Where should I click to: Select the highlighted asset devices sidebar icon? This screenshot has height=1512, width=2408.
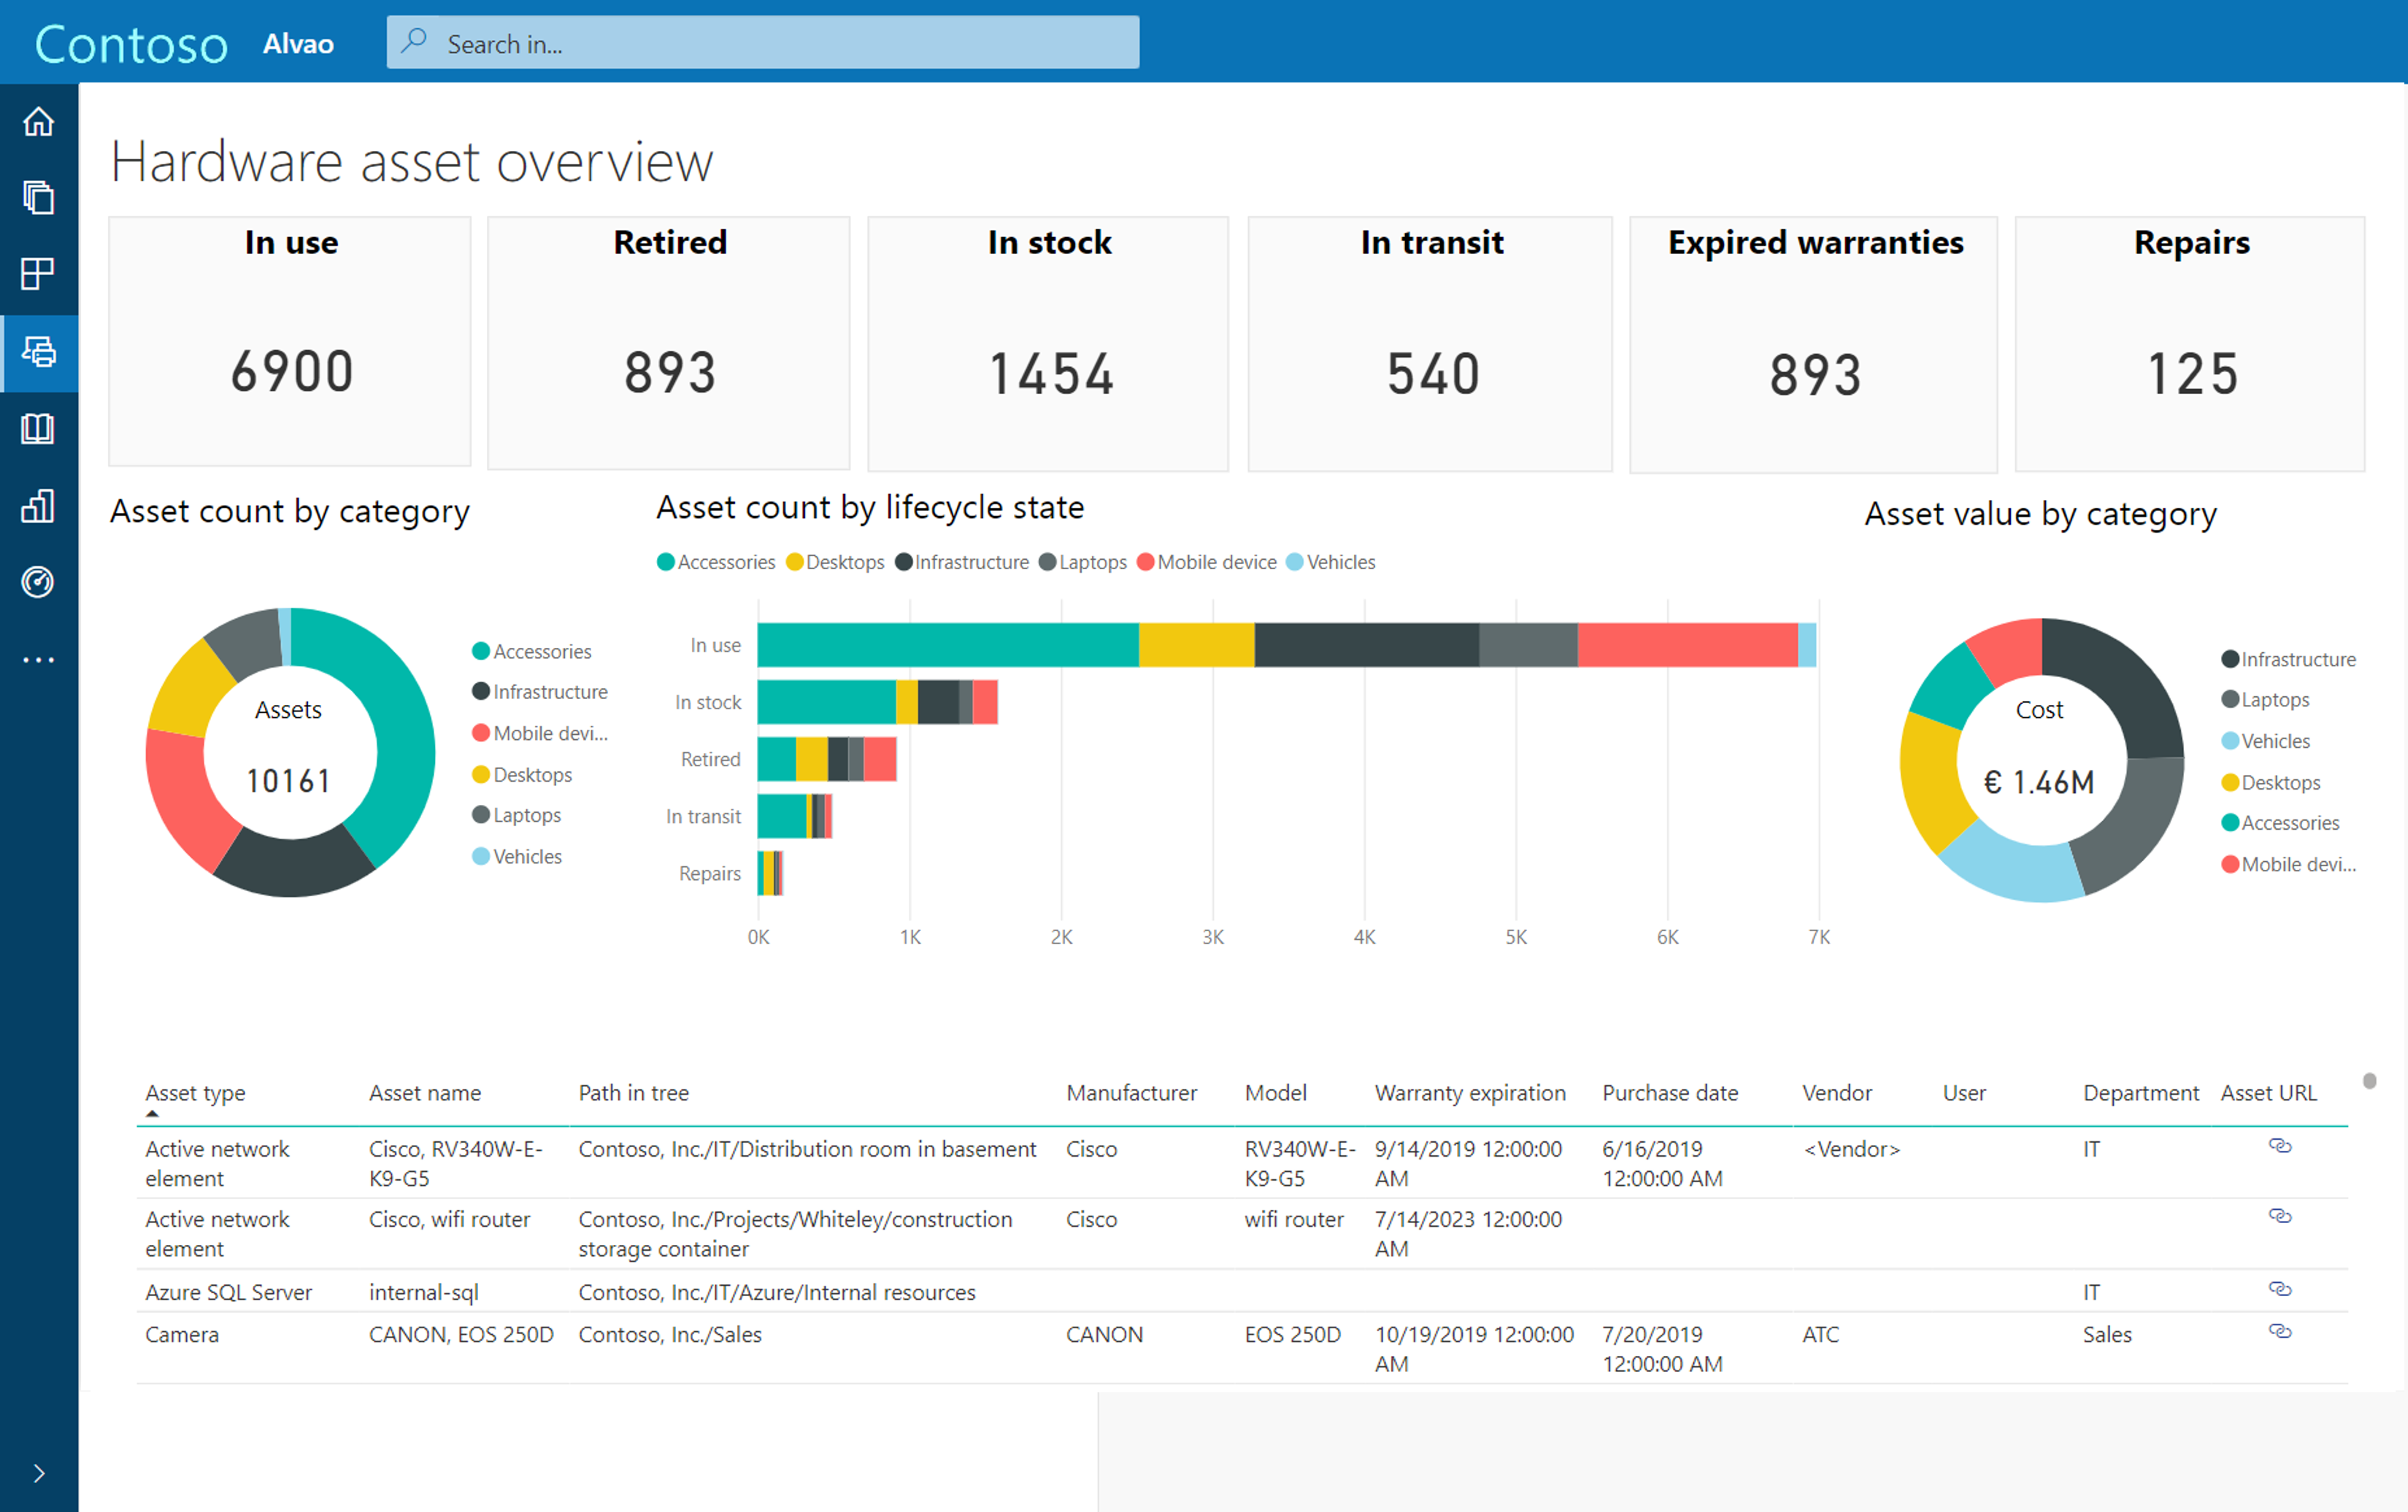tap(38, 352)
